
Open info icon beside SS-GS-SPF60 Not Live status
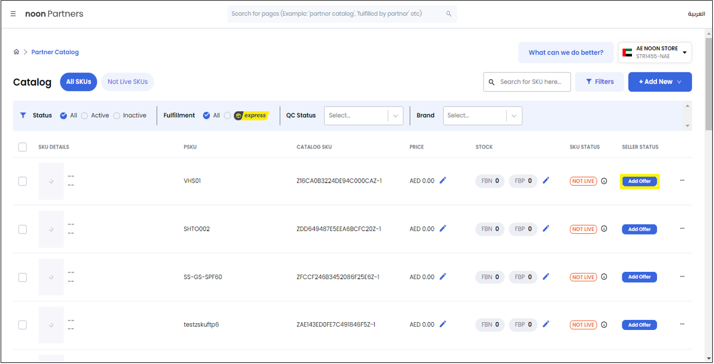click(x=604, y=277)
